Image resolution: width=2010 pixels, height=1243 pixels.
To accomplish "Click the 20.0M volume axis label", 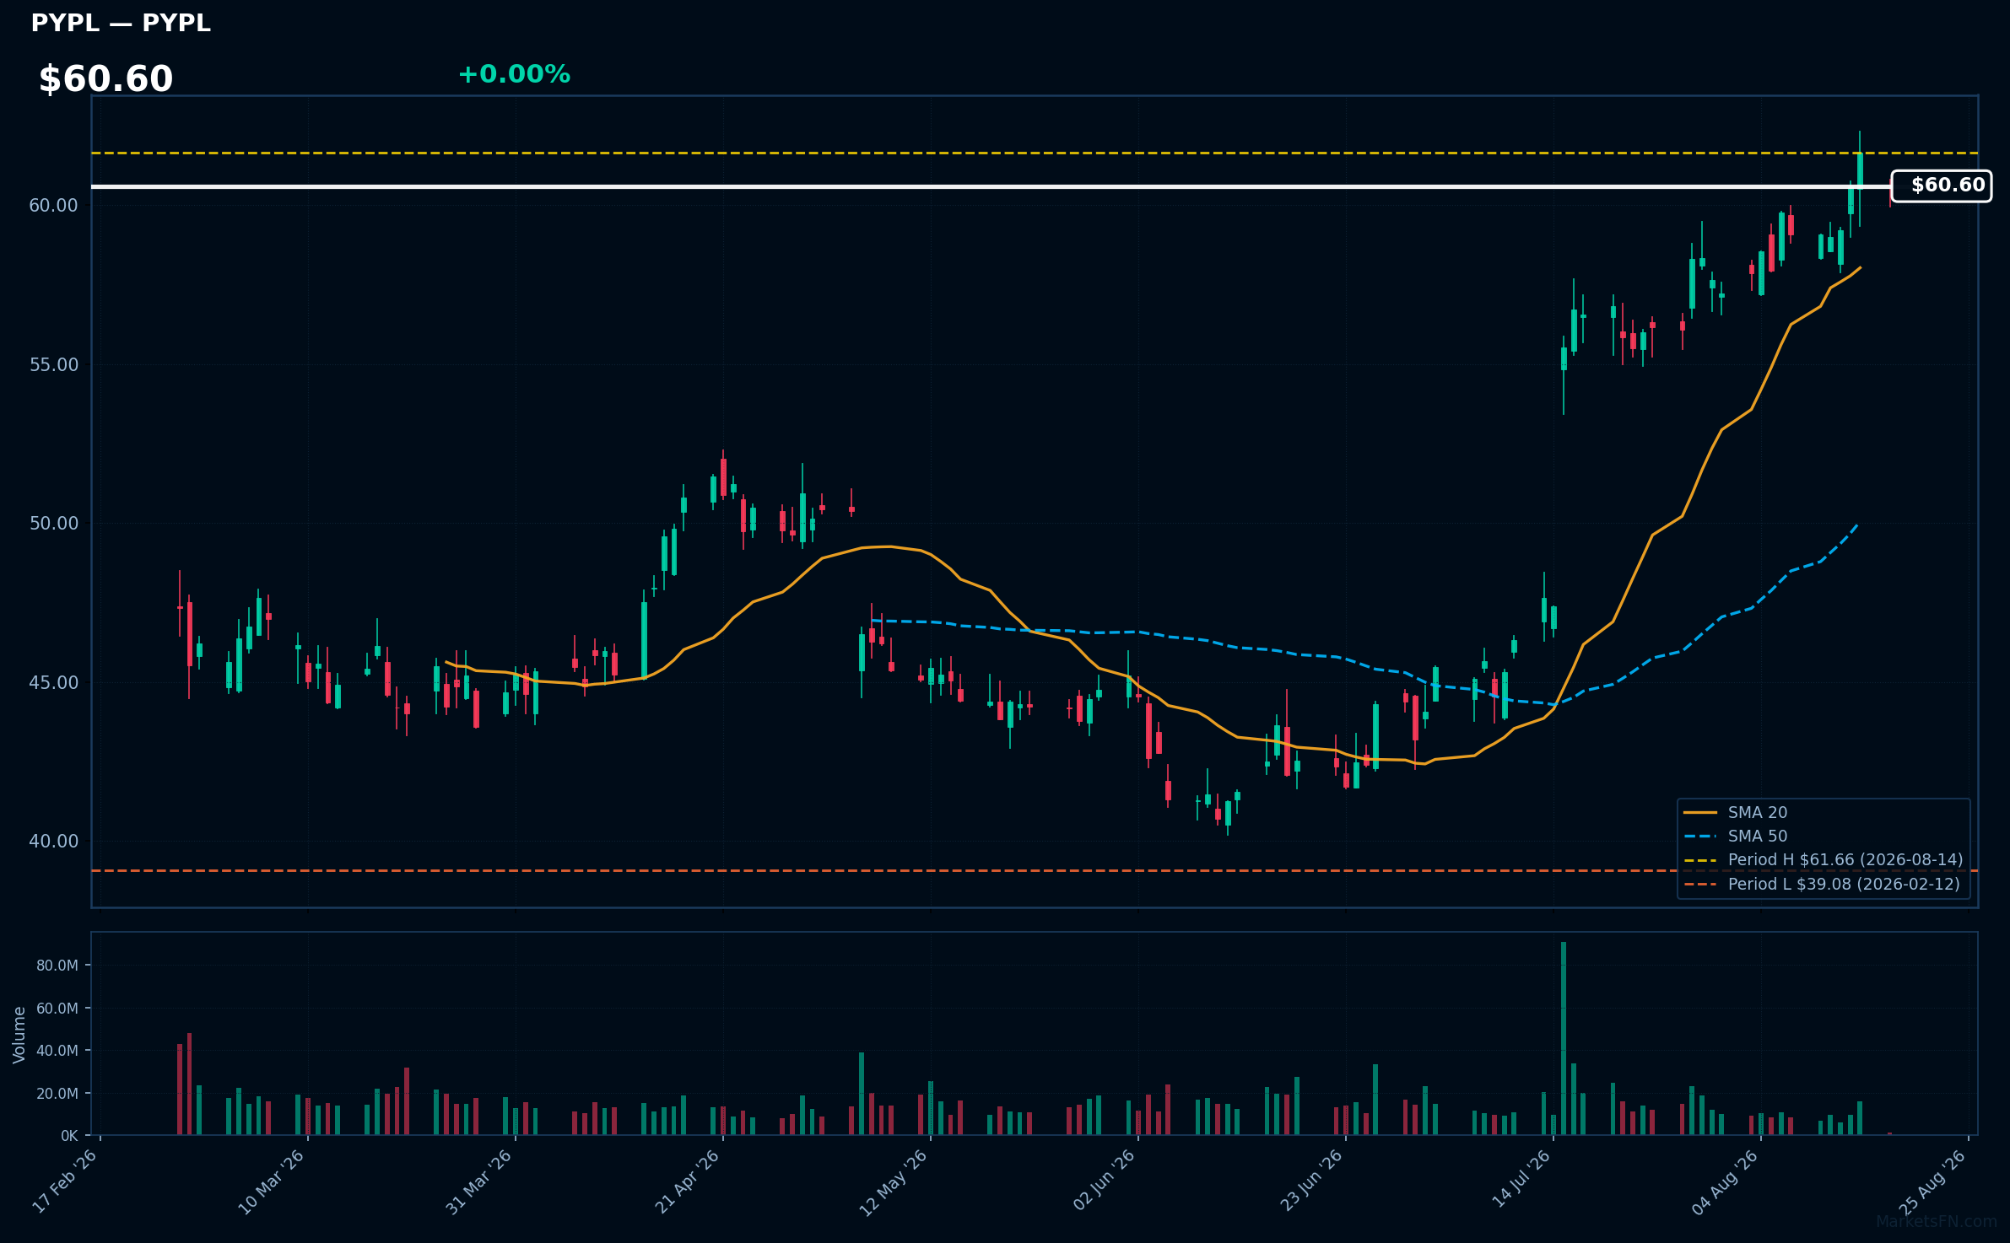I will 57,1094.
